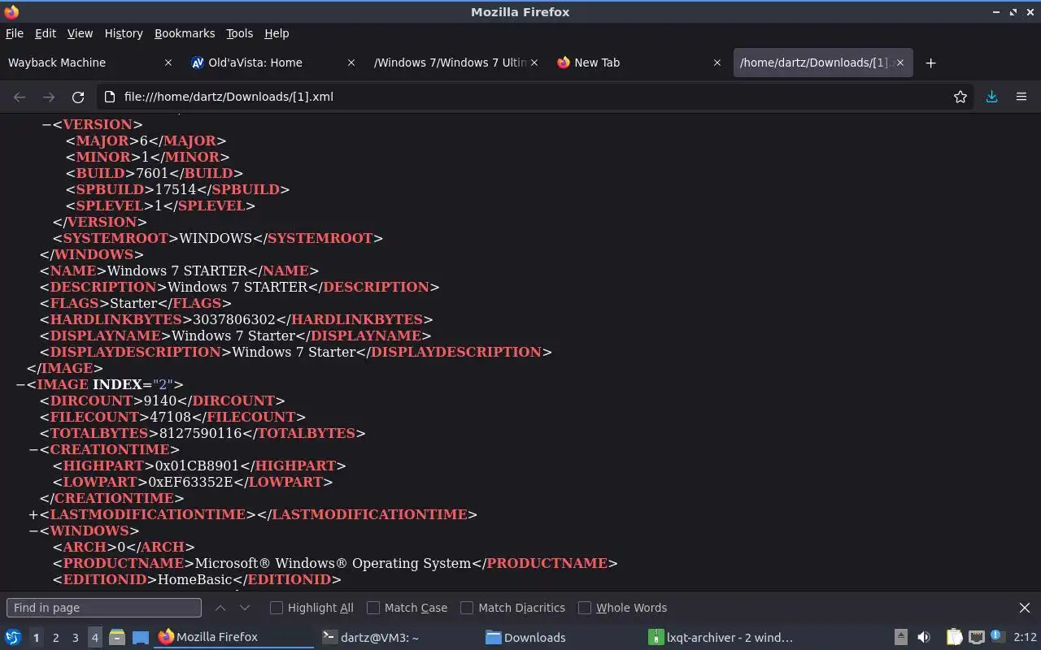1041x650 pixels.
Task: Open the Tools menu
Action: (x=239, y=33)
